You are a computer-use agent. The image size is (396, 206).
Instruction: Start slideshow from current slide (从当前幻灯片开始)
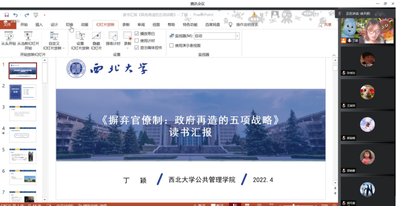pyautogui.click(x=28, y=37)
